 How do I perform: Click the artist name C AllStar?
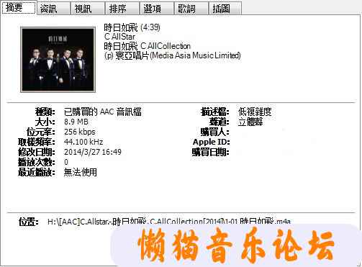119,37
